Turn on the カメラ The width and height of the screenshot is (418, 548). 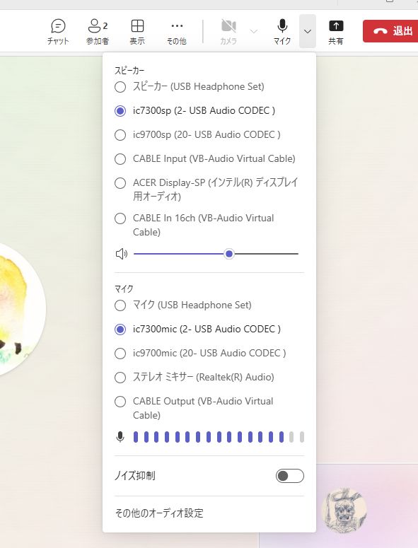click(228, 31)
